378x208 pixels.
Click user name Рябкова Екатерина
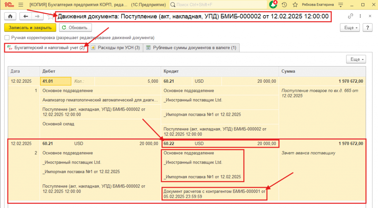tap(318, 4)
